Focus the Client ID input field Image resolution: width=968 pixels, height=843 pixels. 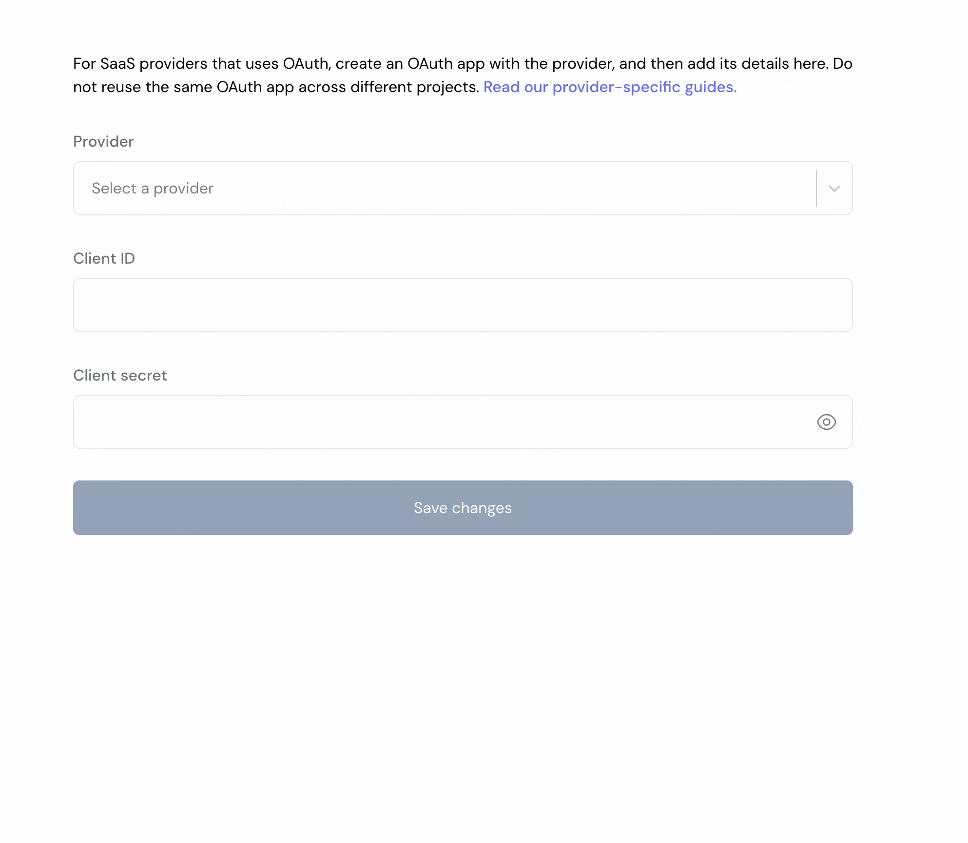(463, 305)
